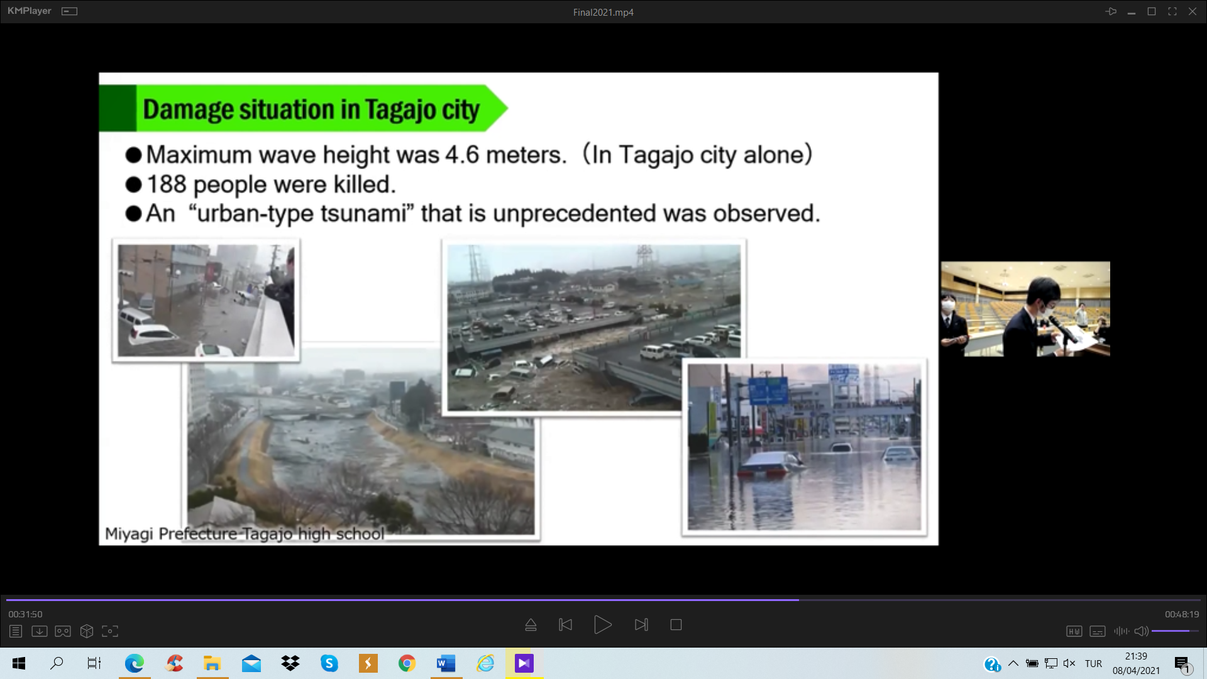Skip to the previous track

pyautogui.click(x=565, y=625)
